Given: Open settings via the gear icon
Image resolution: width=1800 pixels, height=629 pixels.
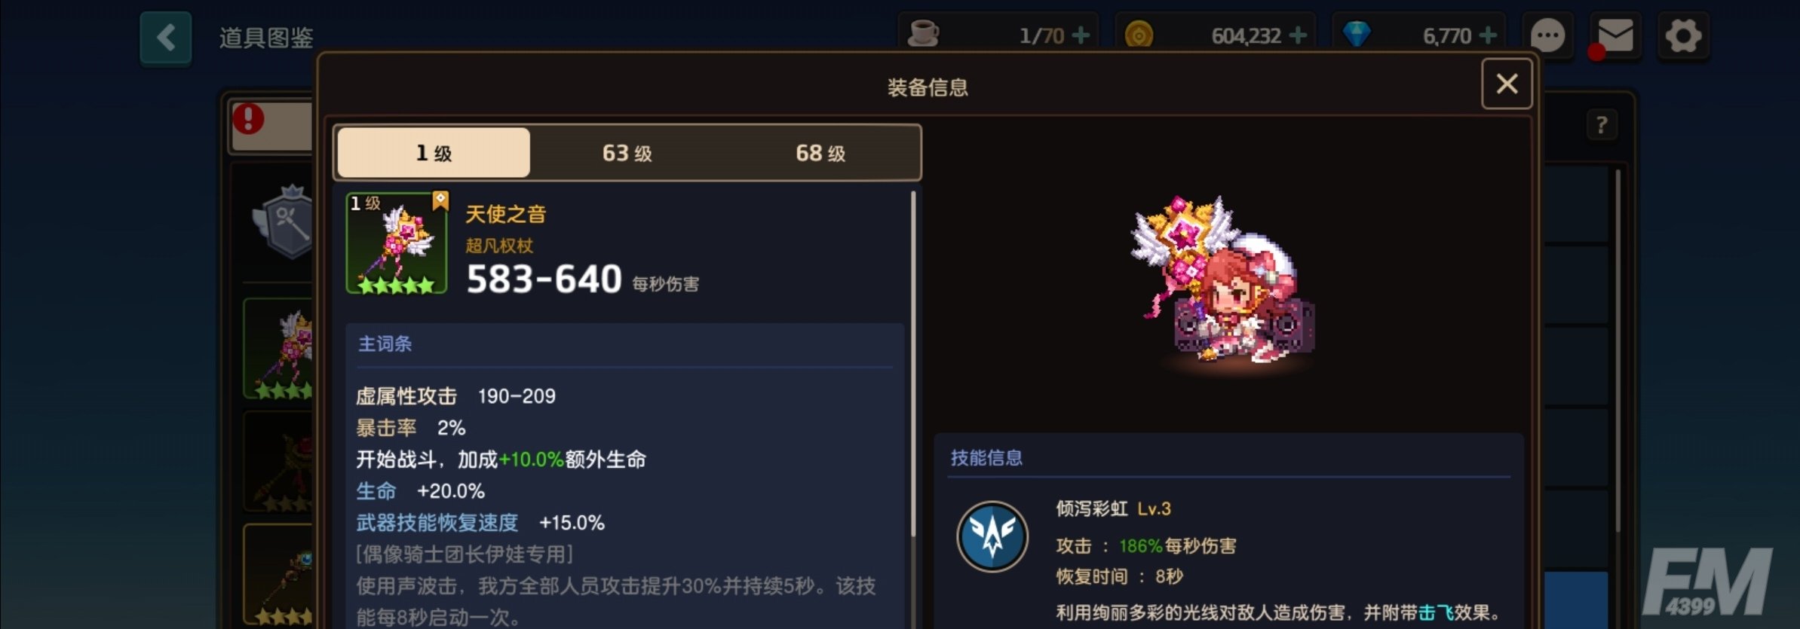Looking at the screenshot, I should click(x=1682, y=35).
